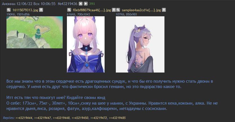Image resolution: width=235 pixels, height=122 pixels.
Task: Open the samplee4aa2cd1e[...].jpg filename link
Action: [x=141, y=10]
